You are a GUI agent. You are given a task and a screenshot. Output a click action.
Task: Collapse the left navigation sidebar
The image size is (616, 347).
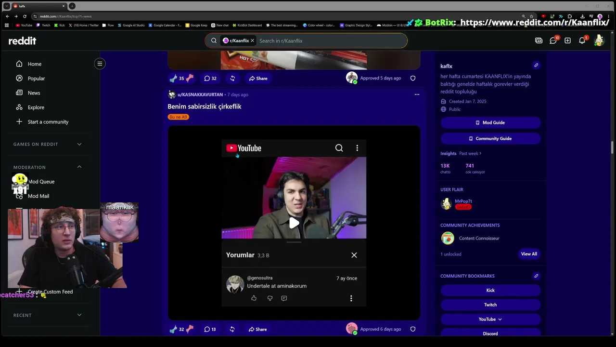[x=100, y=64]
